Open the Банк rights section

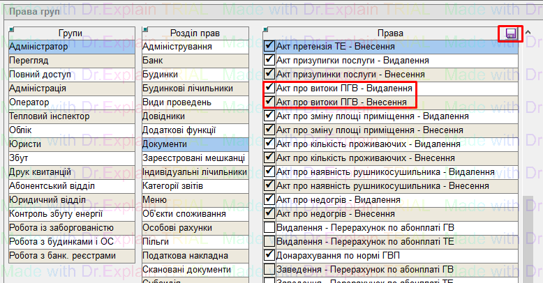pos(195,61)
